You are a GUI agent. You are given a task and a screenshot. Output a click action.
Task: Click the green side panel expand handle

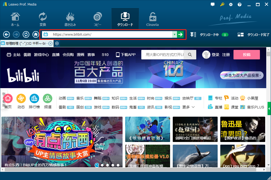pos(269,108)
